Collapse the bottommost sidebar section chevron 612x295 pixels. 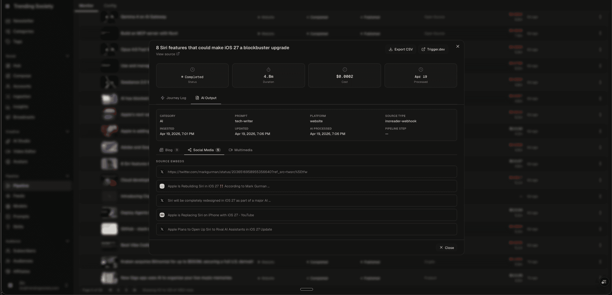point(68,241)
